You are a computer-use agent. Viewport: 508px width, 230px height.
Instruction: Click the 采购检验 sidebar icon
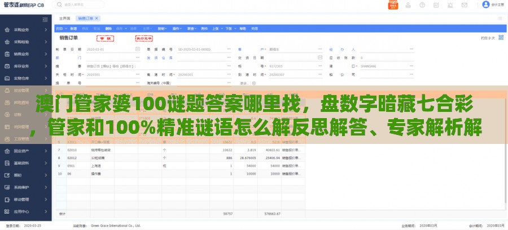tap(7, 42)
